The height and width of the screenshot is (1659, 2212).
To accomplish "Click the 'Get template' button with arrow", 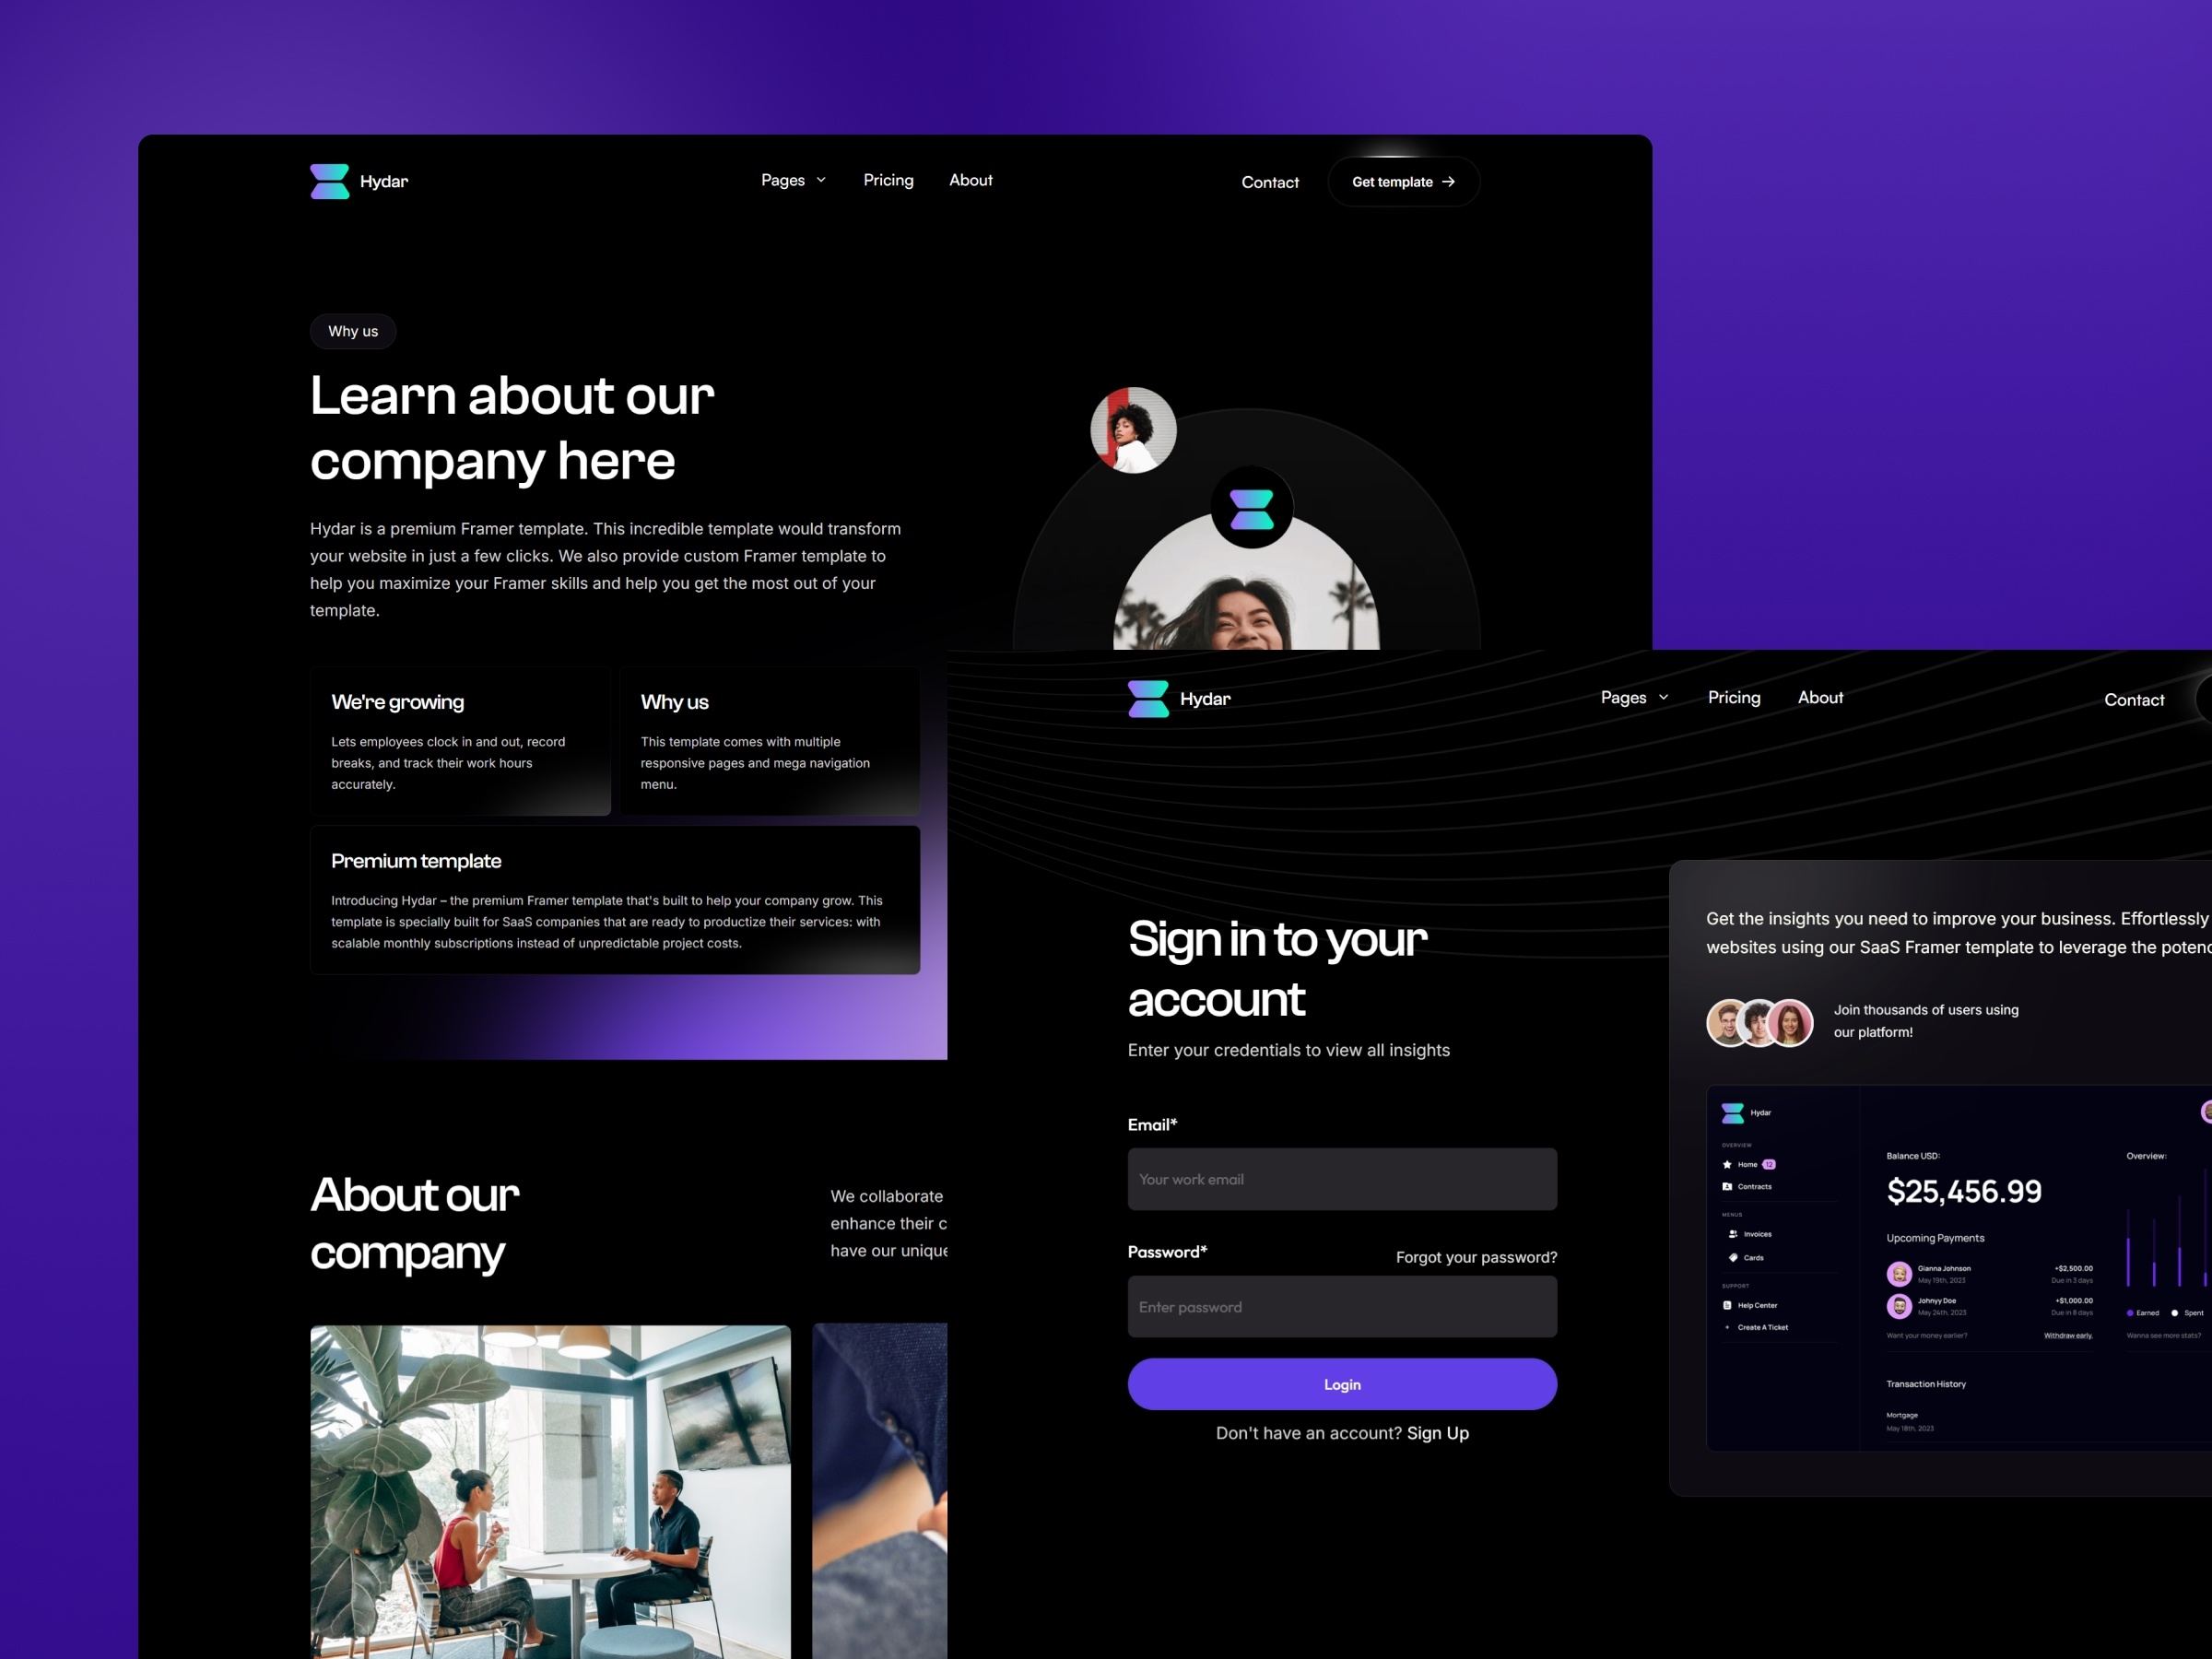I will point(1400,183).
